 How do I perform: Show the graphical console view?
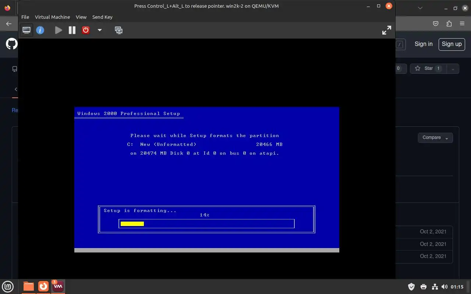point(26,30)
